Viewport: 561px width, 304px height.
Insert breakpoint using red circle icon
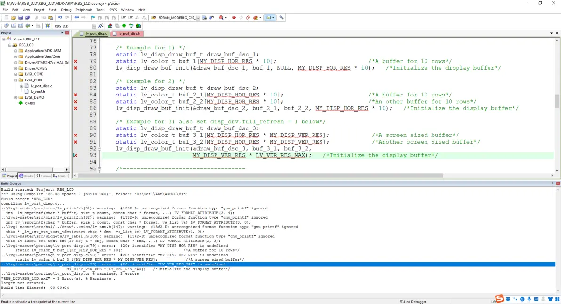coord(234,18)
